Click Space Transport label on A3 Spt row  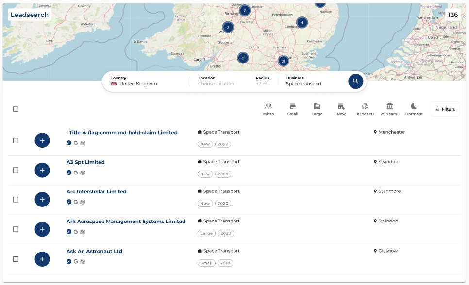(221, 161)
